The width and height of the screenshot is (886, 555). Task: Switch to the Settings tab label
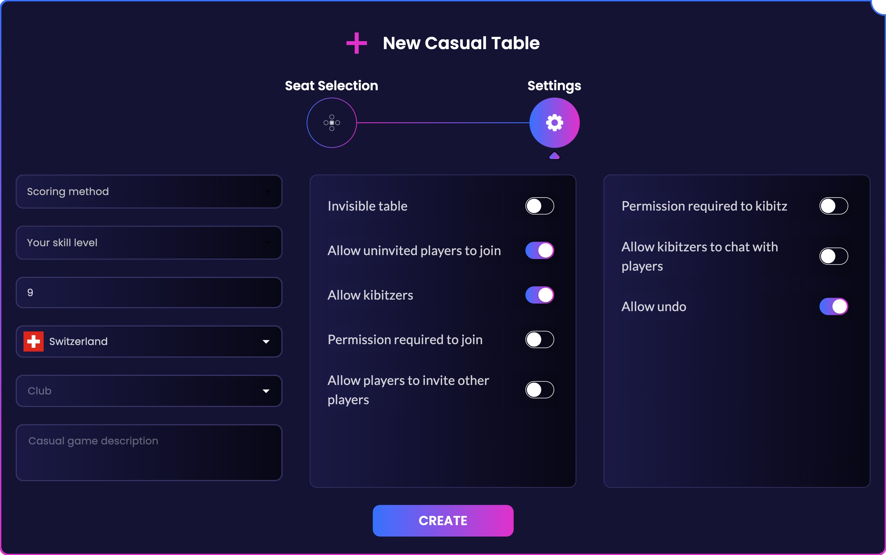tap(554, 86)
